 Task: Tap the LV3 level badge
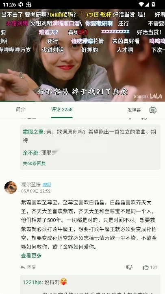[x=47, y=185]
